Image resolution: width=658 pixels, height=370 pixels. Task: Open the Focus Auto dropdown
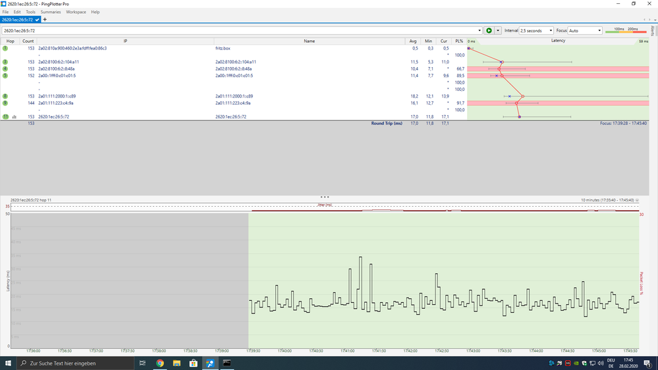click(x=585, y=31)
